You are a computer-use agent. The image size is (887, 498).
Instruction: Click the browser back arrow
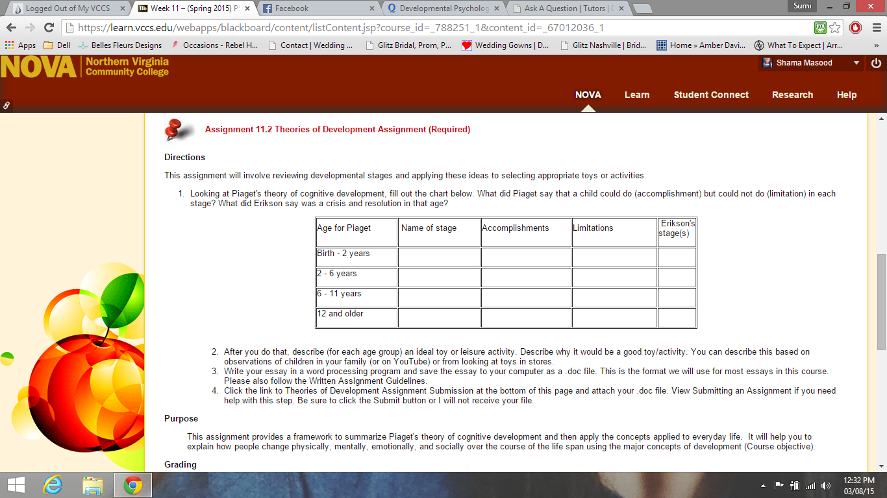[11, 28]
